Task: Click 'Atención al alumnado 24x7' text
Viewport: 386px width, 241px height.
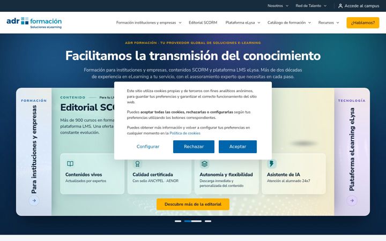Action: click(288, 181)
